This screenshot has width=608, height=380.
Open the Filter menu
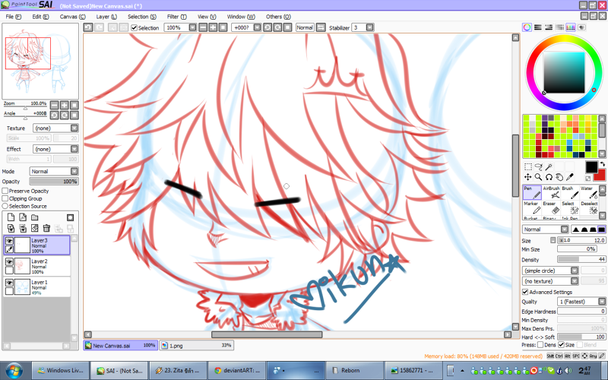coord(176,17)
